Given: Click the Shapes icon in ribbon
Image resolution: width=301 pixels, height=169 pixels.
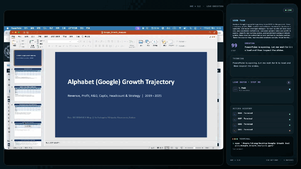Looking at the screenshot, I should pyautogui.click(x=147, y=42).
